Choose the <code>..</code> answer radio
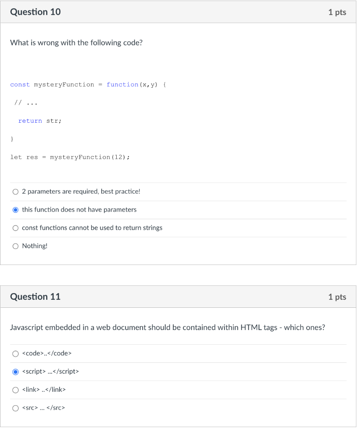Screen dimensions: 358x430 16,354
